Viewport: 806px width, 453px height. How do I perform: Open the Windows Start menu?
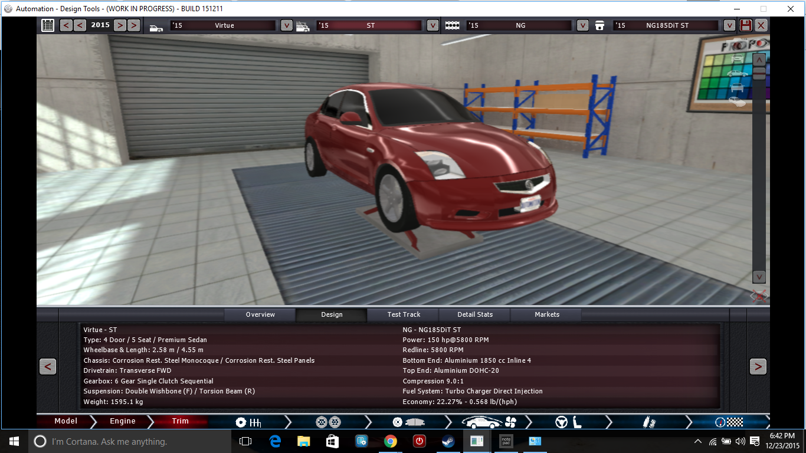point(14,441)
